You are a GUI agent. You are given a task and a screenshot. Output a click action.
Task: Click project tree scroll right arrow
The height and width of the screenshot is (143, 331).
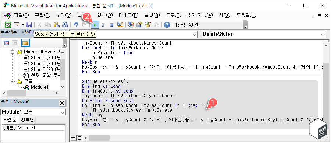(x=57, y=93)
